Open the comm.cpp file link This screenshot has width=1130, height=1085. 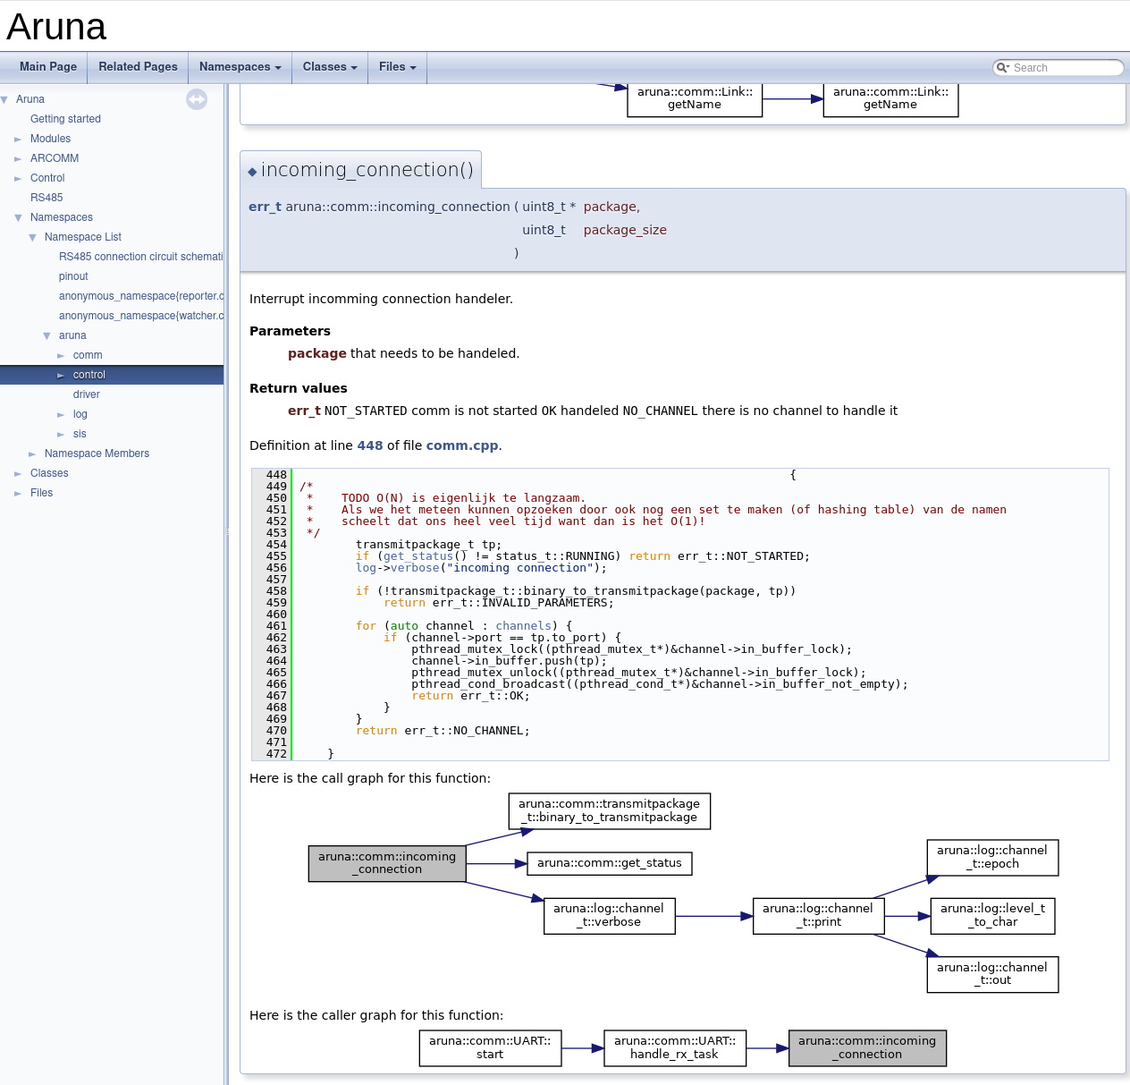461,445
